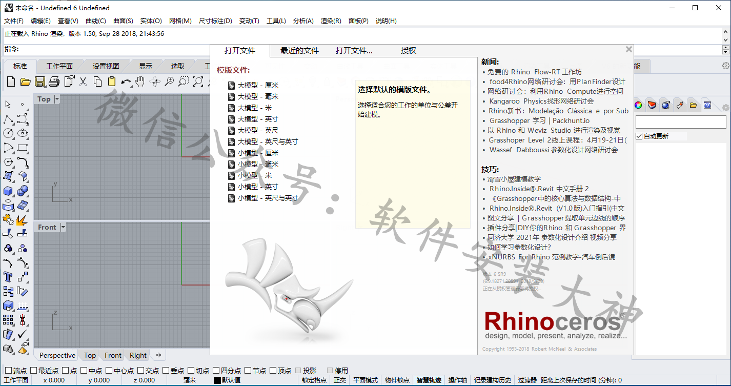Viewport: 731px width, 386px height.
Task: Enable the 中点 object snap checkbox
Action: pyautogui.click(x=84, y=371)
